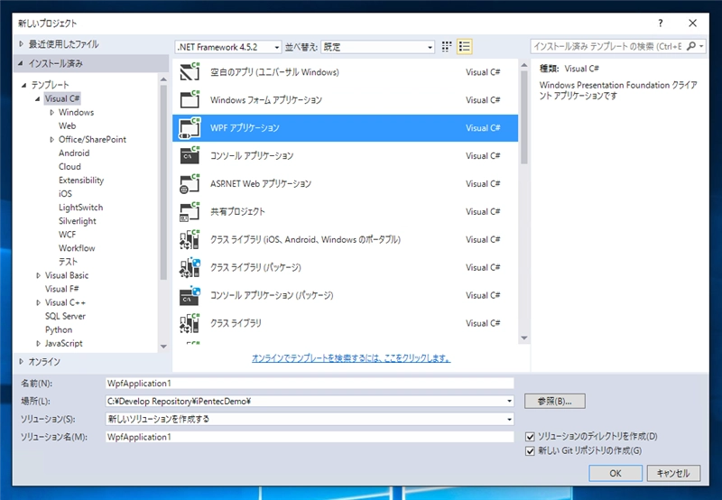This screenshot has width=722, height=500.
Task: Close the 新しいプロジェクト dialog
Action: [x=692, y=23]
